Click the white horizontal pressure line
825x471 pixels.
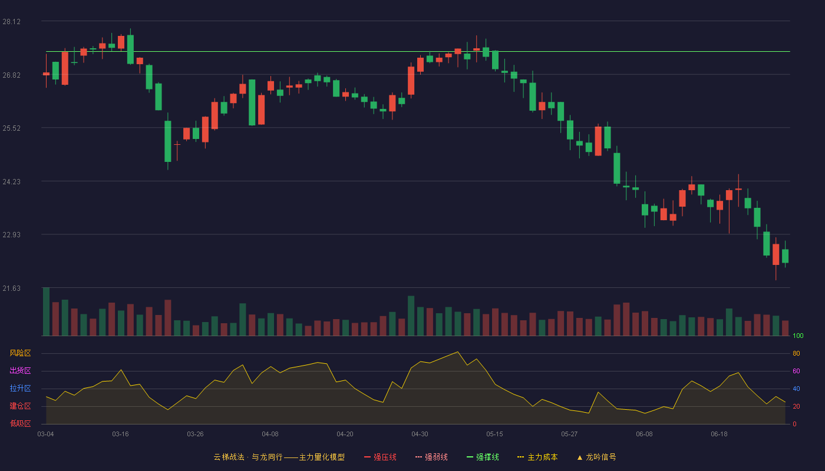(x=418, y=52)
